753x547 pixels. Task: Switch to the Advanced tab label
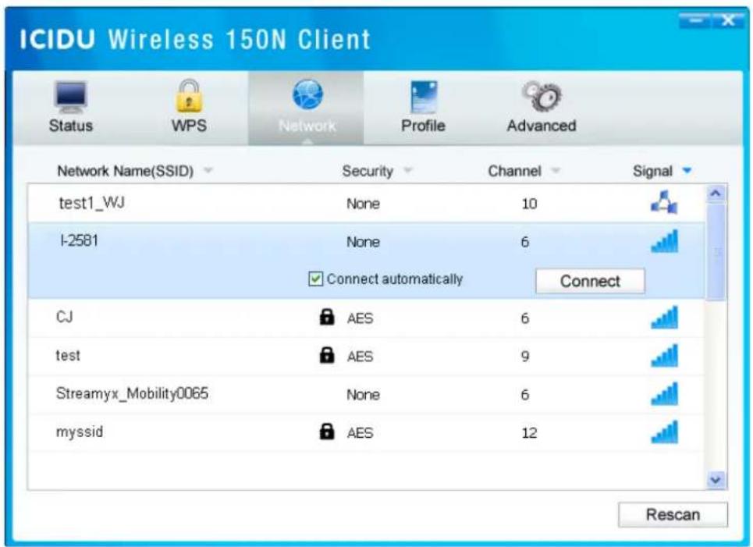(x=542, y=126)
